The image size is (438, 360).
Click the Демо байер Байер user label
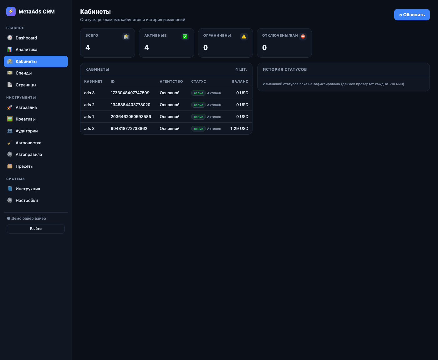click(x=28, y=219)
